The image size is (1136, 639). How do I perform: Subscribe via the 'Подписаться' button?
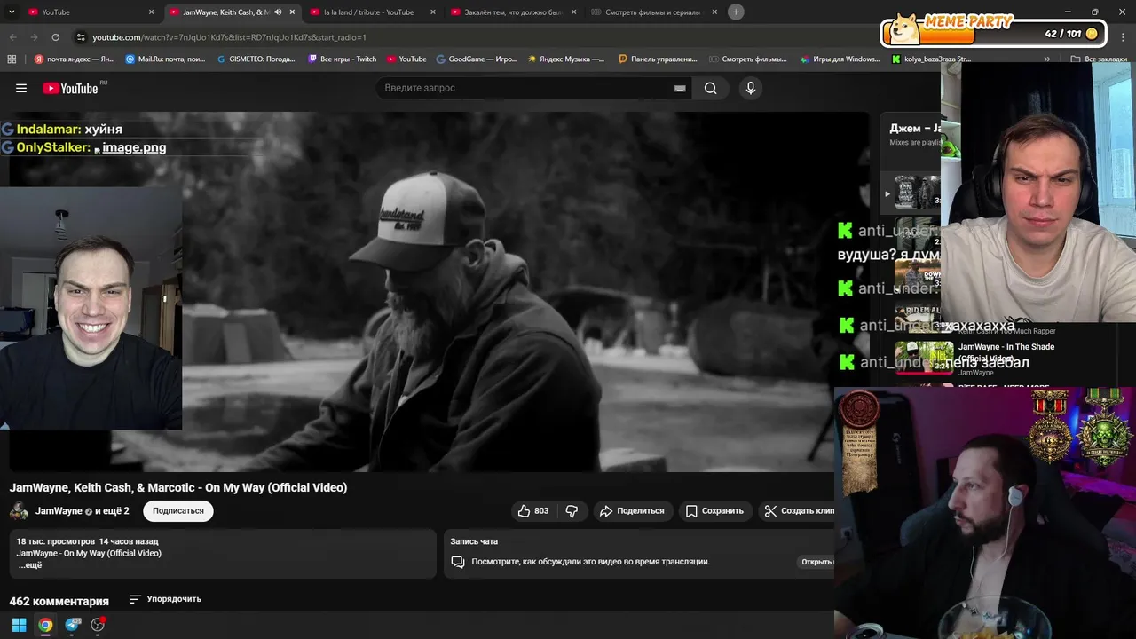pyautogui.click(x=177, y=511)
